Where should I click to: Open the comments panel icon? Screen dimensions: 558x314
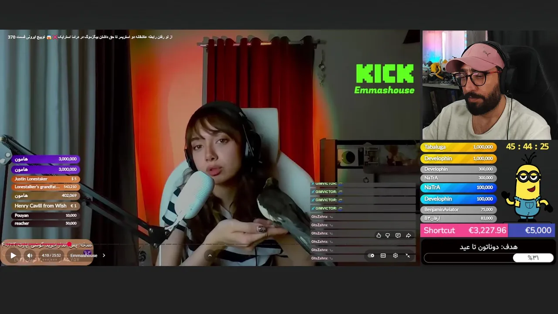tap(398, 235)
